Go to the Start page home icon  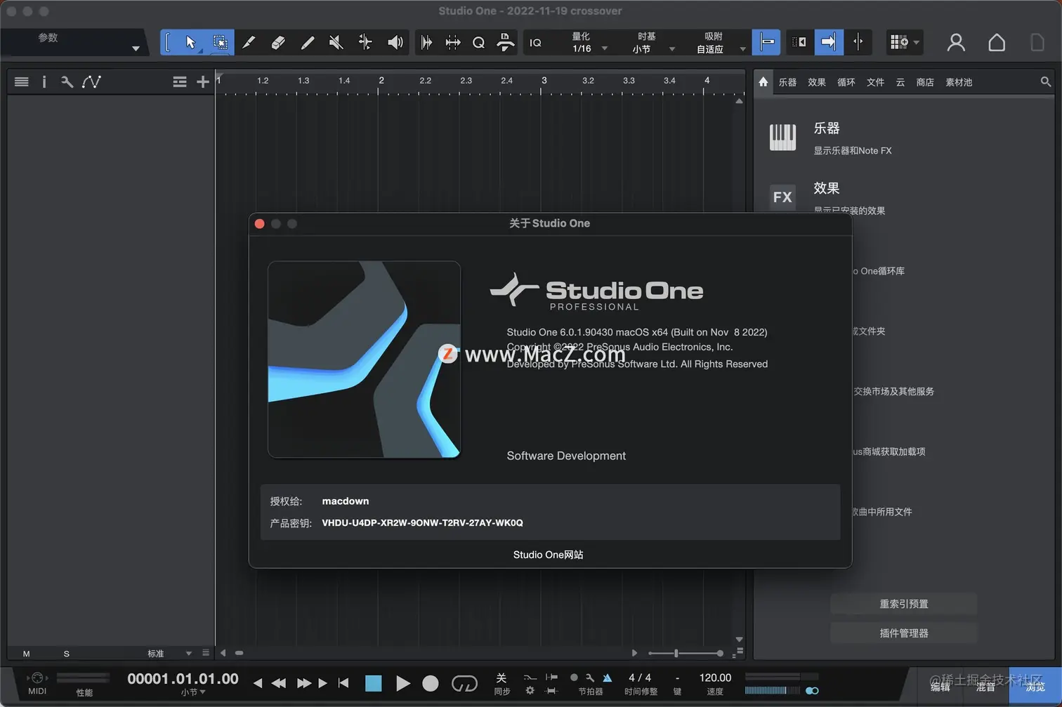(997, 43)
